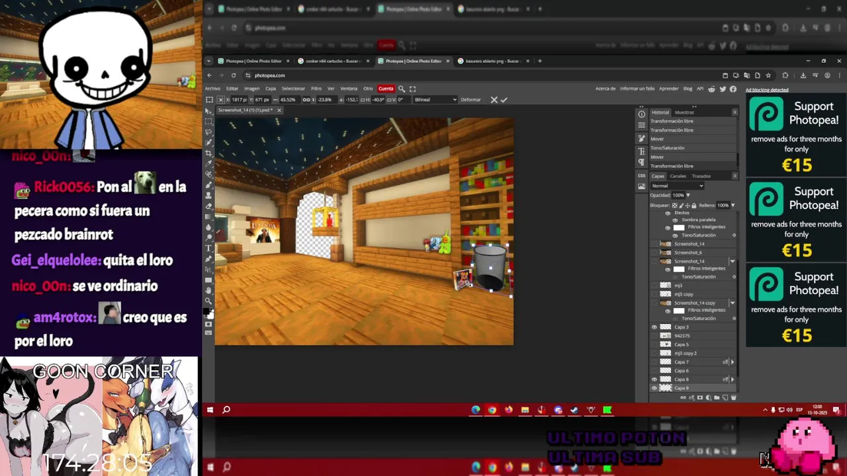
Task: Open the Archivo menu
Action: point(212,89)
